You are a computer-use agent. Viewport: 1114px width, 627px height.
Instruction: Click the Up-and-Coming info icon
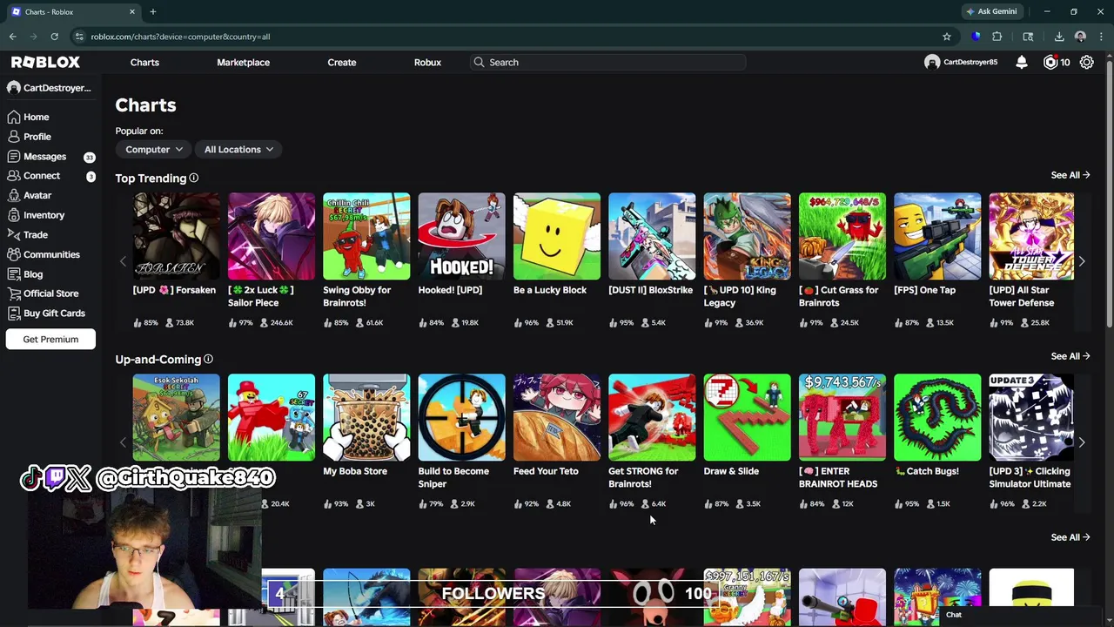[x=208, y=359]
